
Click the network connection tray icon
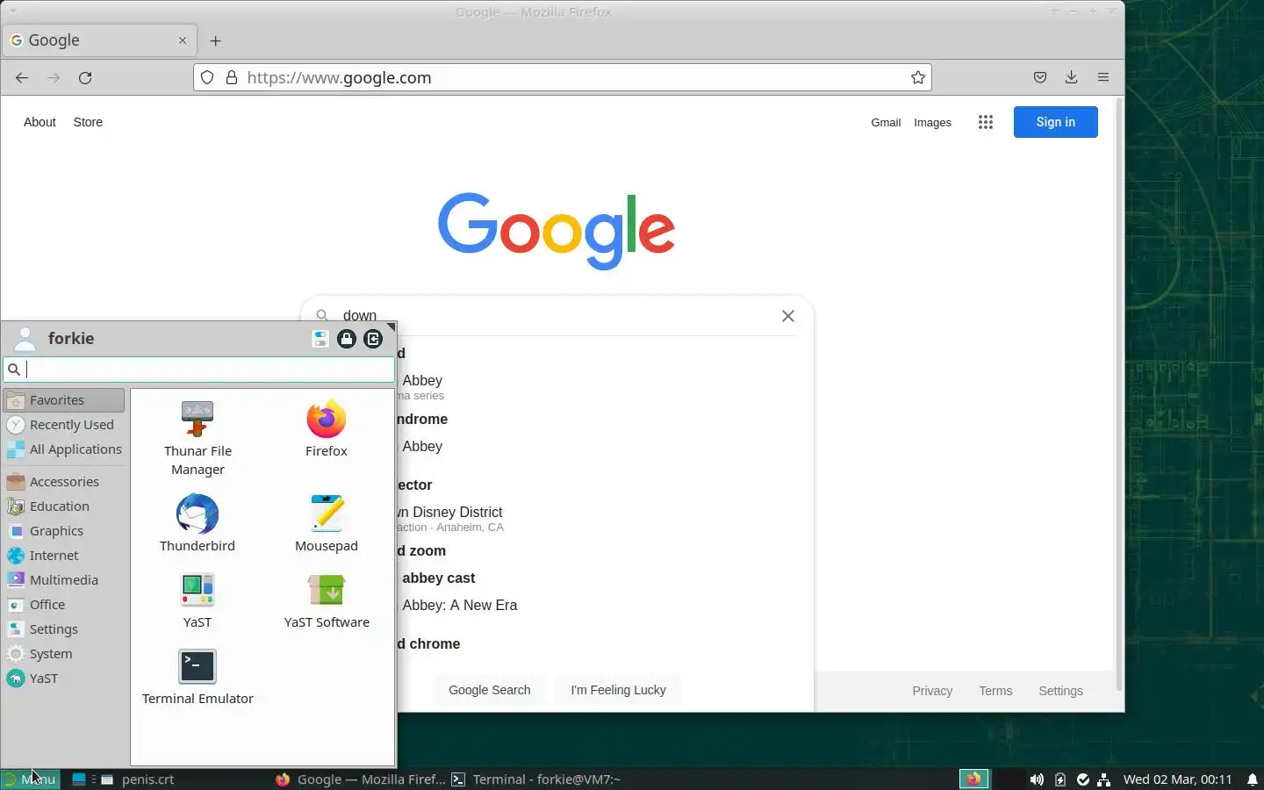coord(1104,779)
